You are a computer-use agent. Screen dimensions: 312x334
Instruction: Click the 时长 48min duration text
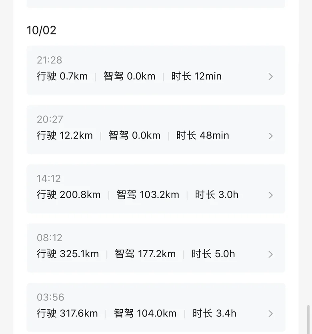point(202,136)
